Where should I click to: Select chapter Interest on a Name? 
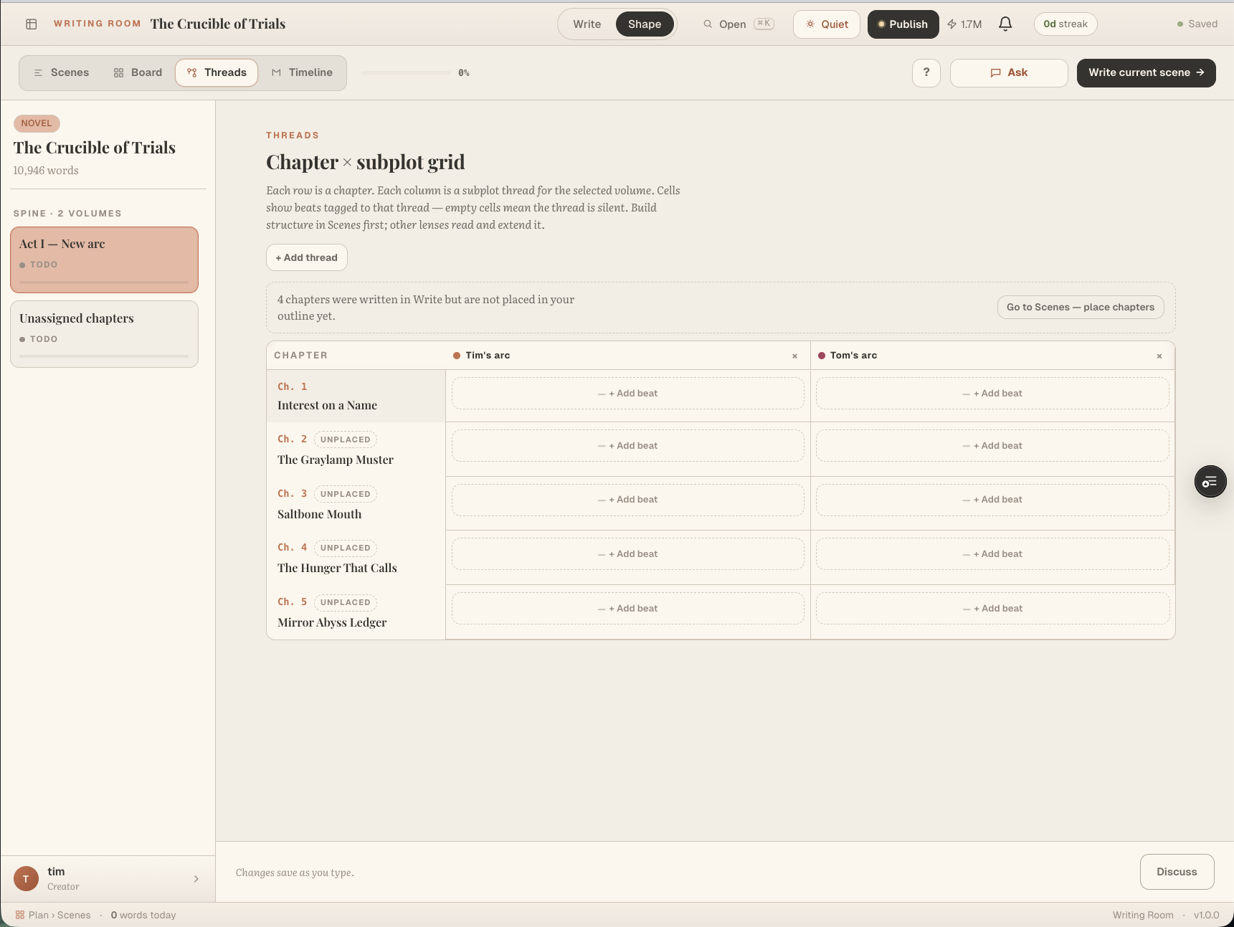click(x=356, y=396)
